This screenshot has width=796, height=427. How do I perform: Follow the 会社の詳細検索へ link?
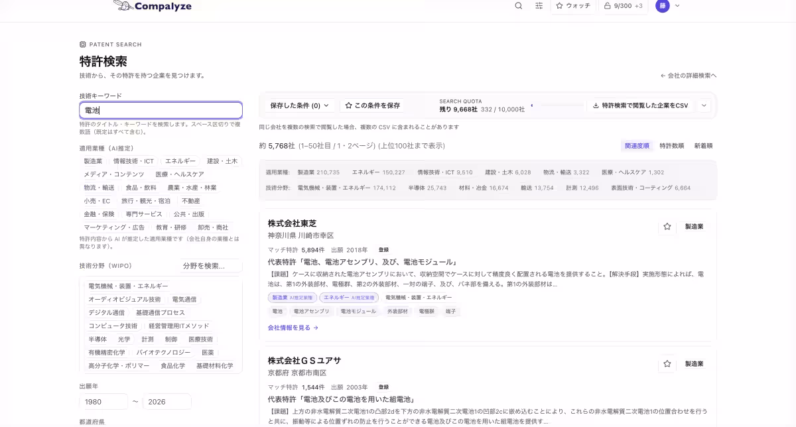(689, 76)
